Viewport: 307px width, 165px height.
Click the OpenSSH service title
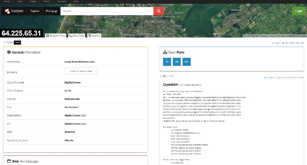pyautogui.click(x=170, y=85)
